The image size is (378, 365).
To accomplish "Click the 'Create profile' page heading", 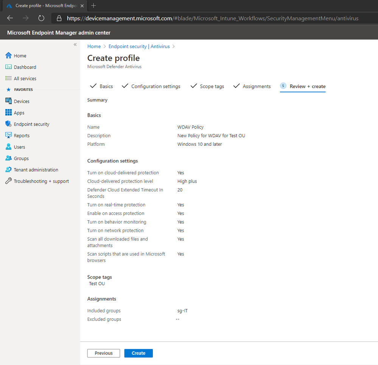I will click(113, 58).
